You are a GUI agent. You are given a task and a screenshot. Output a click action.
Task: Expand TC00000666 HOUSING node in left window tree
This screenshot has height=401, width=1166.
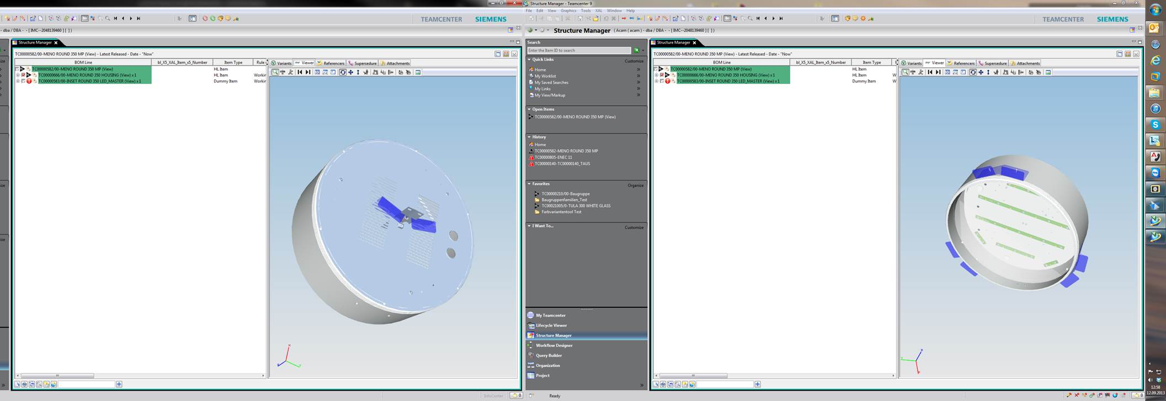[x=18, y=75]
